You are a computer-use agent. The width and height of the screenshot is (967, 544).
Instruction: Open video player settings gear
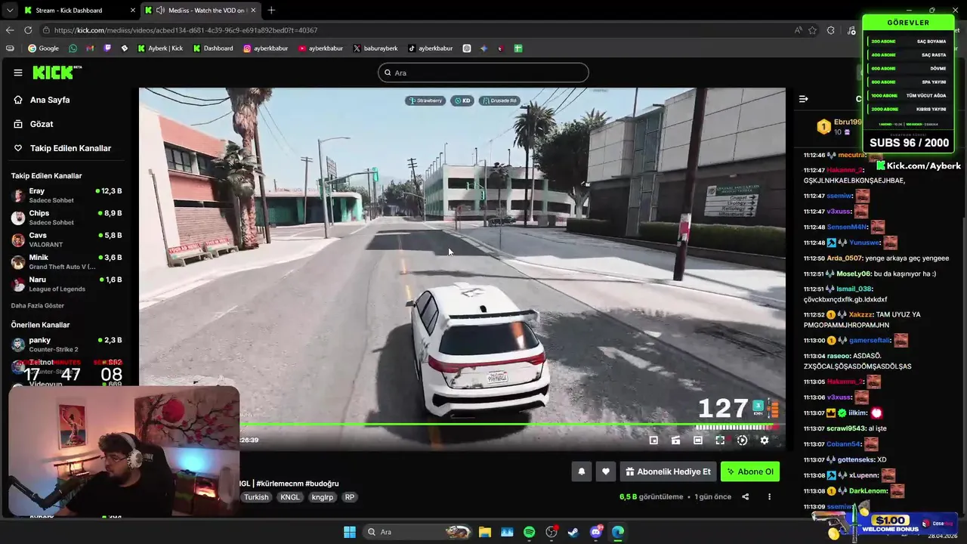[x=765, y=440]
